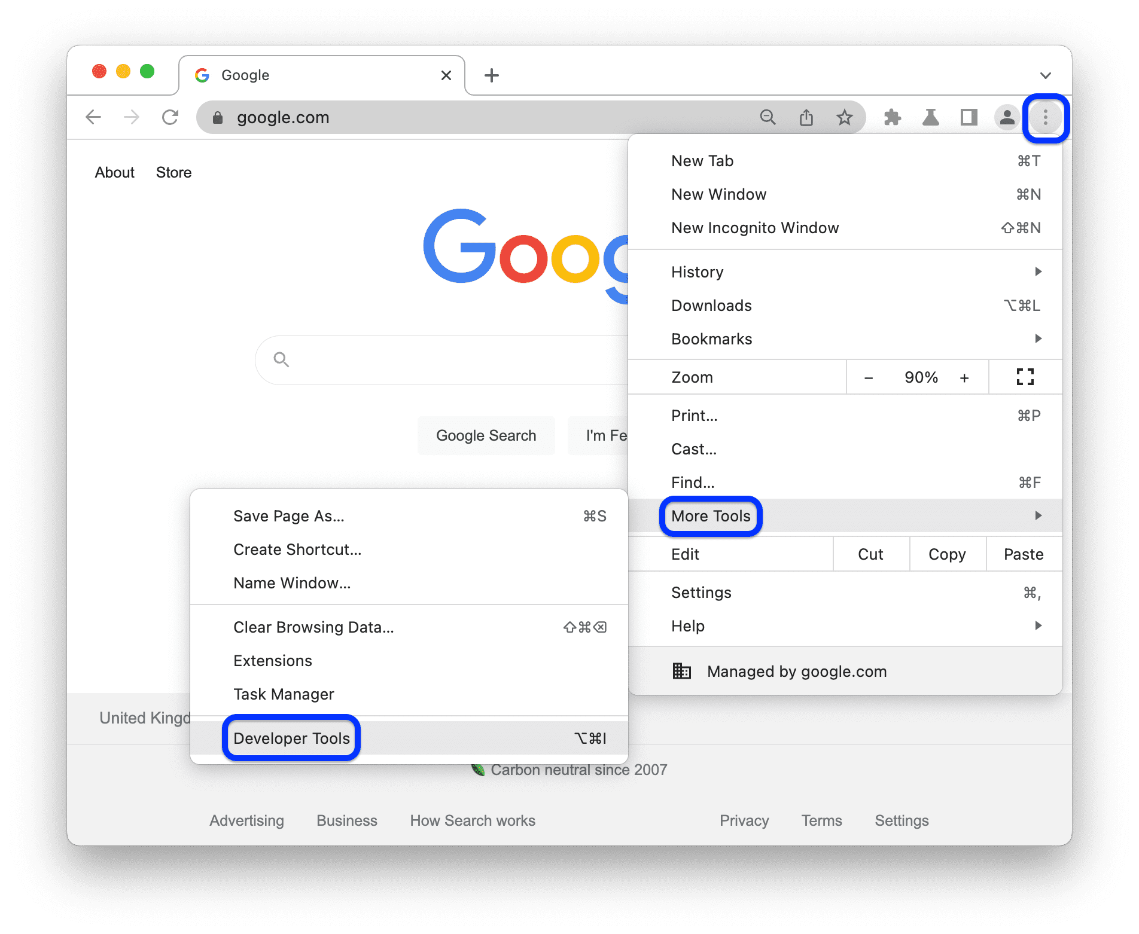Click the zoom-out magnifier icon
1139x934 pixels.
(768, 117)
